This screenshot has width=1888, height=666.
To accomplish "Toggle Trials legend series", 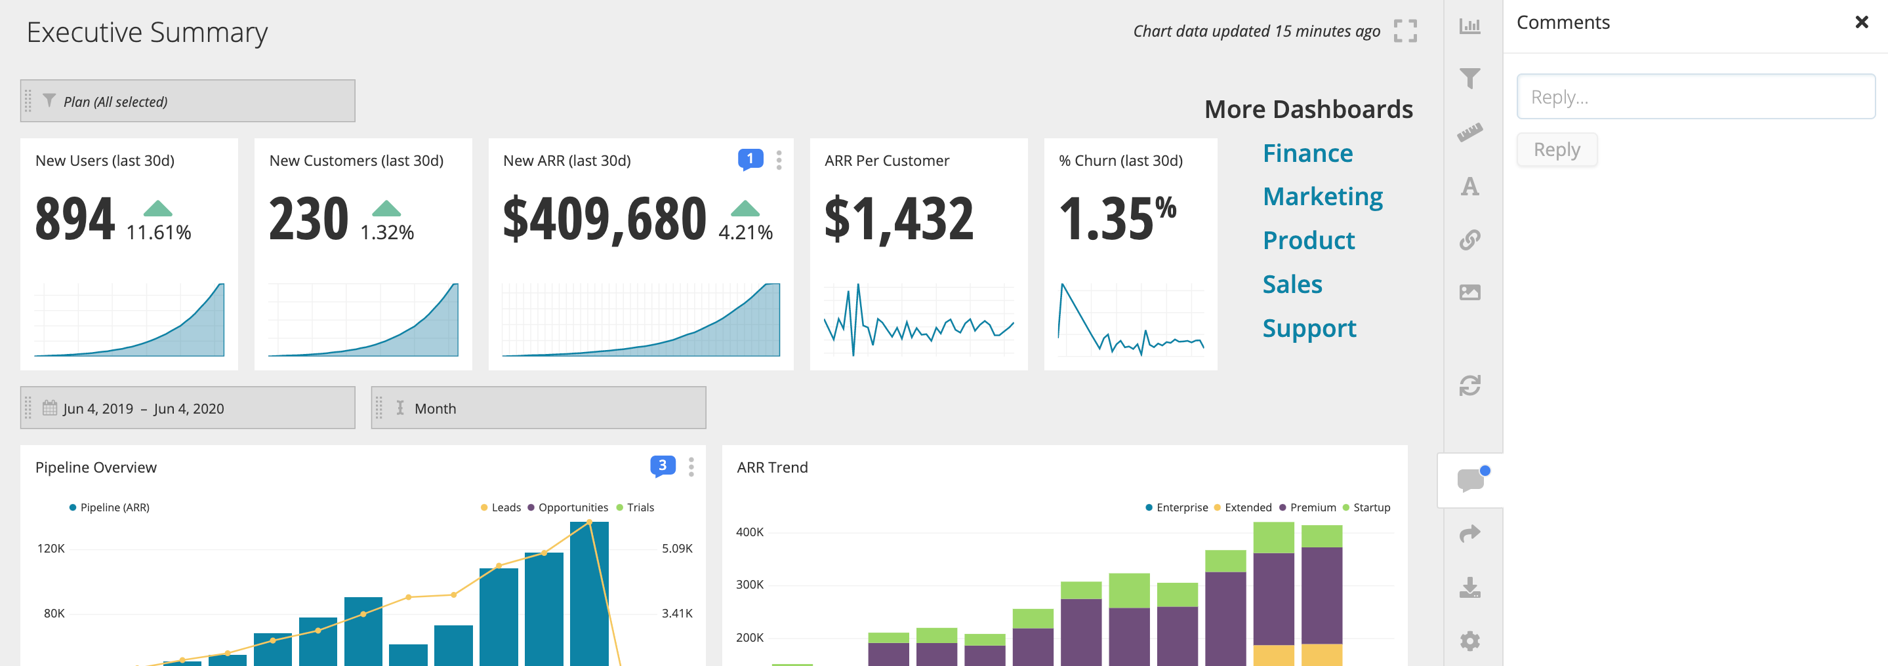I will coord(636,507).
